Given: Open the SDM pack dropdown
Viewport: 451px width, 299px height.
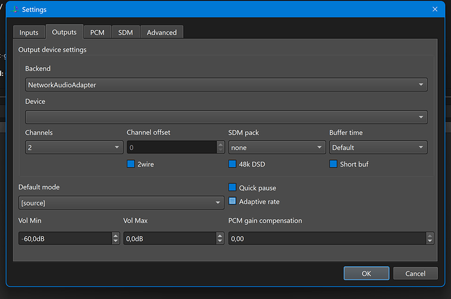Looking at the screenshot, I should coord(276,148).
